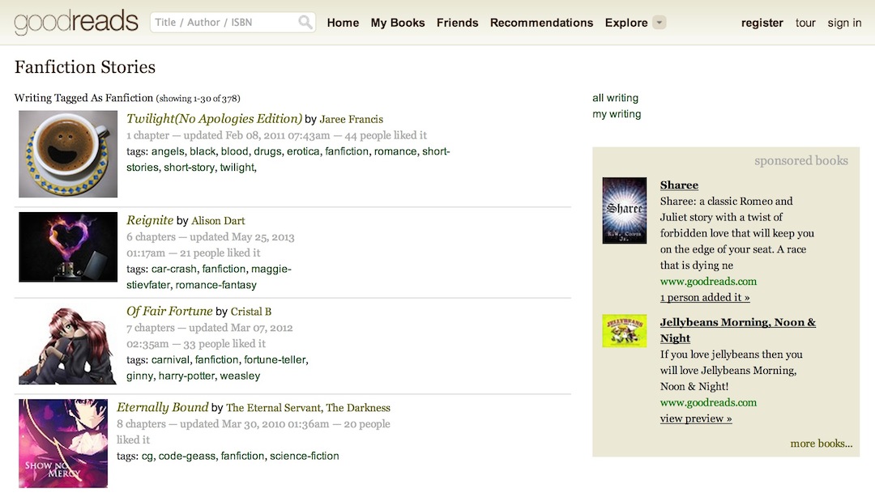Open the tour link
Viewport: 875px width, 497px height.
click(805, 23)
